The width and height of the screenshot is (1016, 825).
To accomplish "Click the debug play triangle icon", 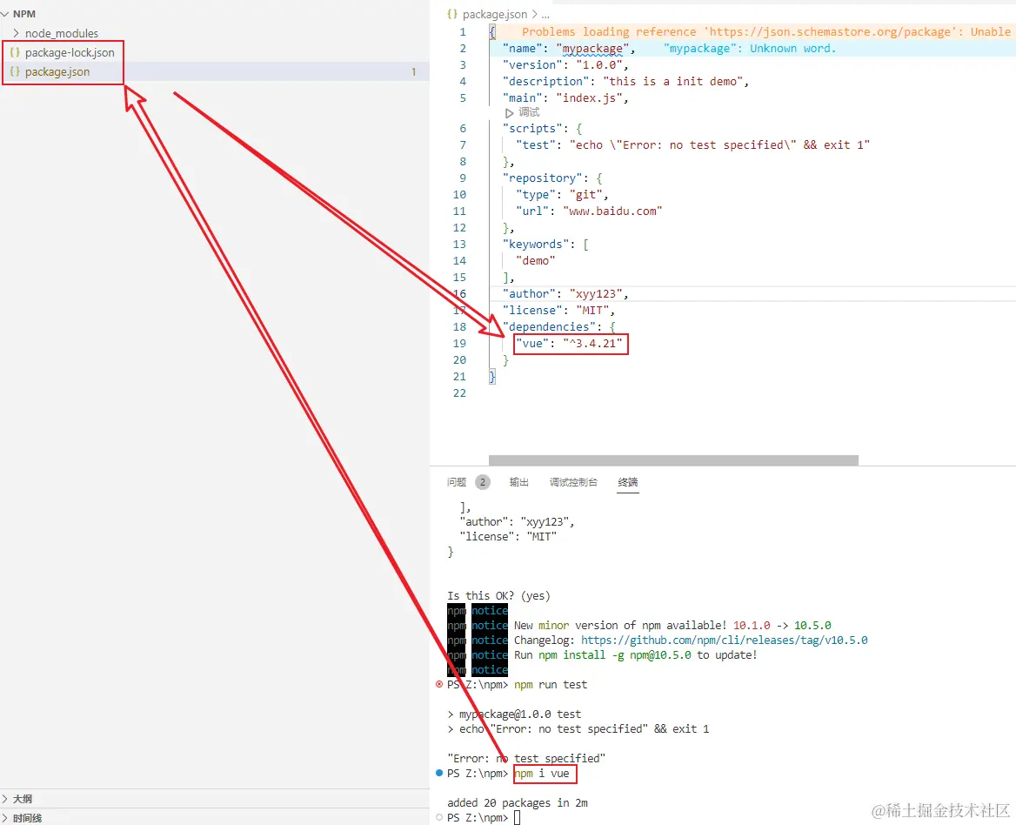I will pyautogui.click(x=509, y=113).
